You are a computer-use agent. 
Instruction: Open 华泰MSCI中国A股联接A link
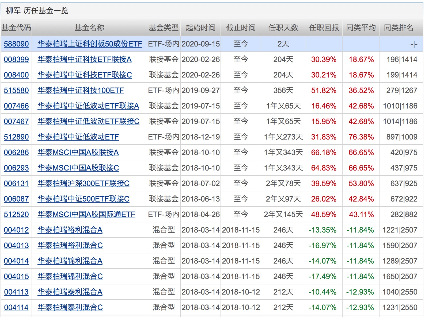(x=78, y=152)
